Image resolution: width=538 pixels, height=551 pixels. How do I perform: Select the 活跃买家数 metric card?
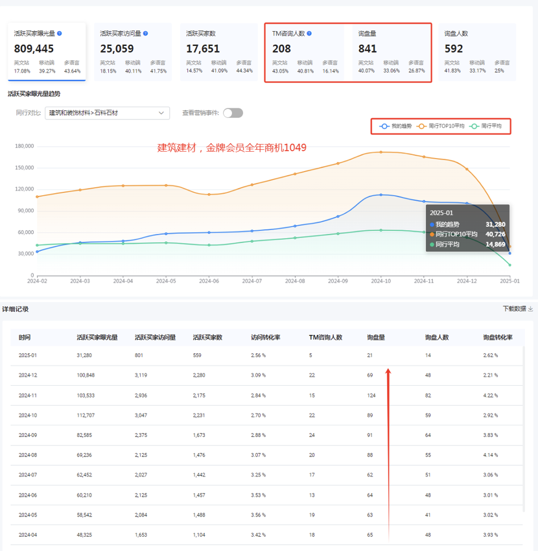219,52
